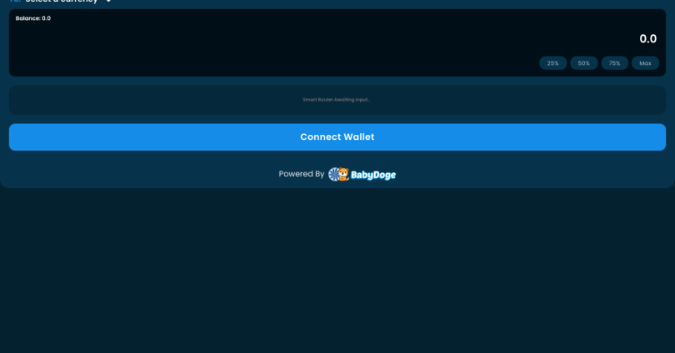The height and width of the screenshot is (353, 675).
Task: Select the 25% amount preset
Action: [552, 63]
